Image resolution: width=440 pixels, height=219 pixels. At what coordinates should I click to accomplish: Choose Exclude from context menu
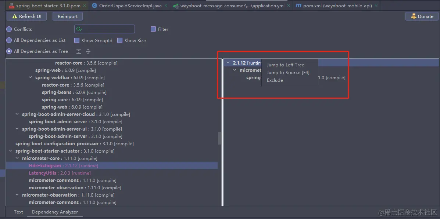[290, 80]
